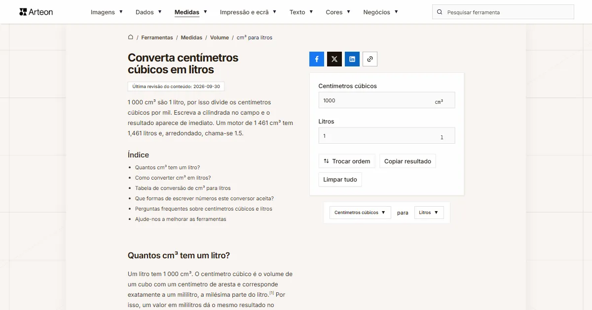Open Medidas breadcrumb link
Viewport: 592px width, 310px height.
[191, 37]
